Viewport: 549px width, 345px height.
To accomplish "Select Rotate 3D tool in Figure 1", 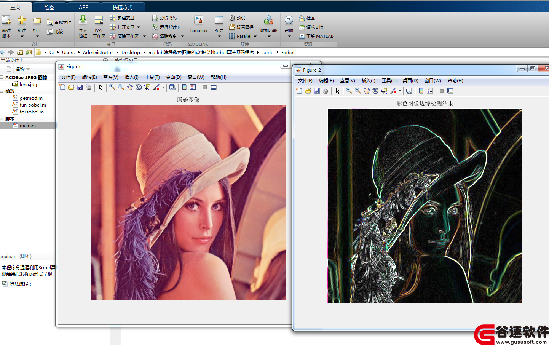I will pyautogui.click(x=139, y=87).
